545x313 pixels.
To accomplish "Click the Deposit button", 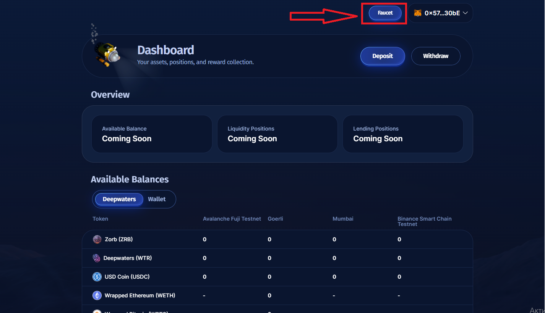I will (383, 56).
